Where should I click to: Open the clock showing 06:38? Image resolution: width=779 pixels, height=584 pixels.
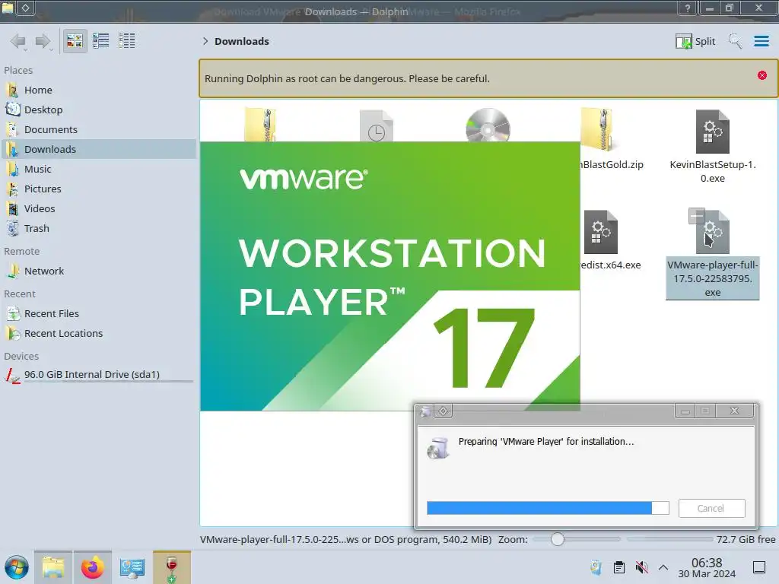pyautogui.click(x=707, y=567)
